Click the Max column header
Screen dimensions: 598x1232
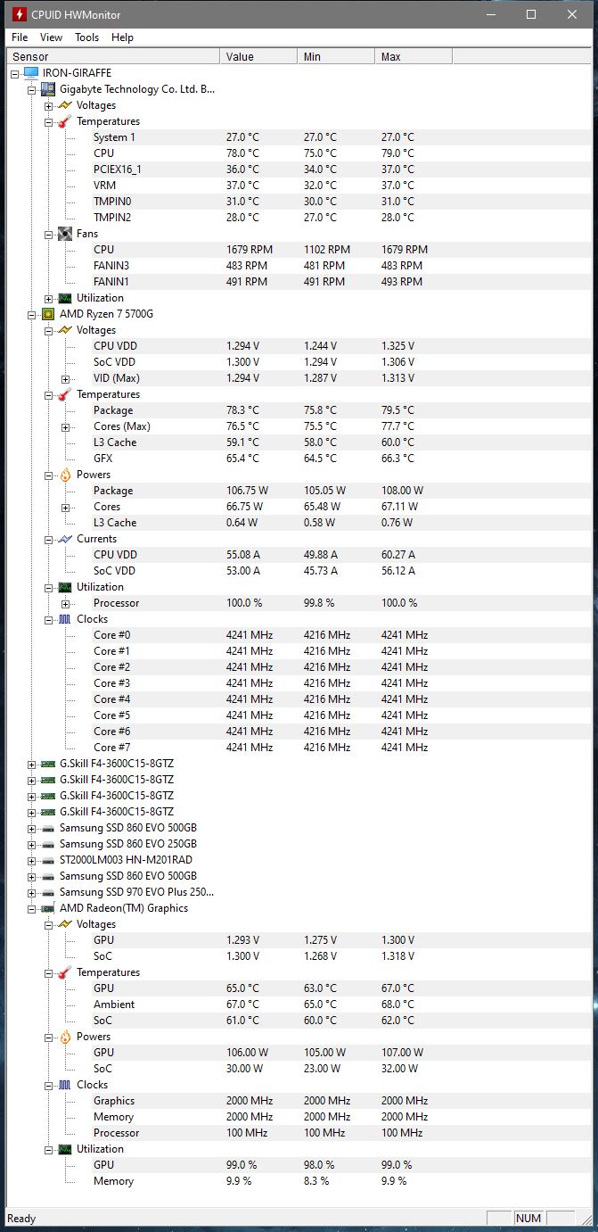coord(414,56)
